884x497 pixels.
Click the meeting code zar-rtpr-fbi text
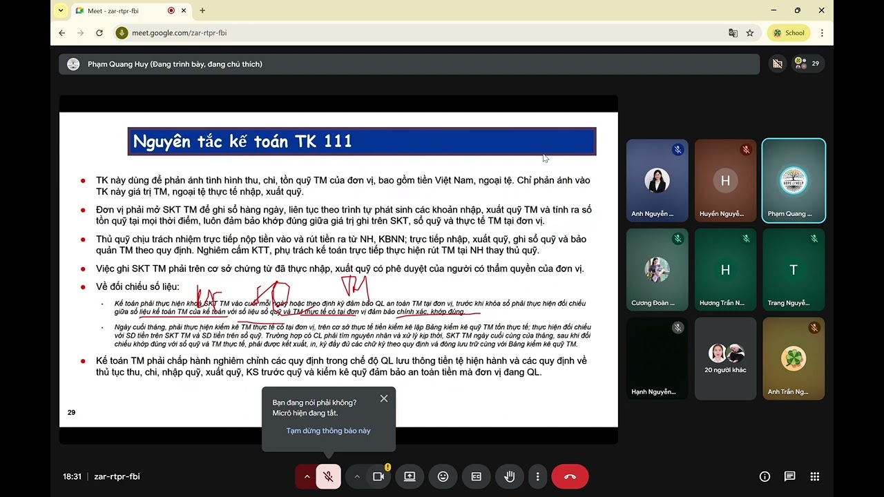117,476
